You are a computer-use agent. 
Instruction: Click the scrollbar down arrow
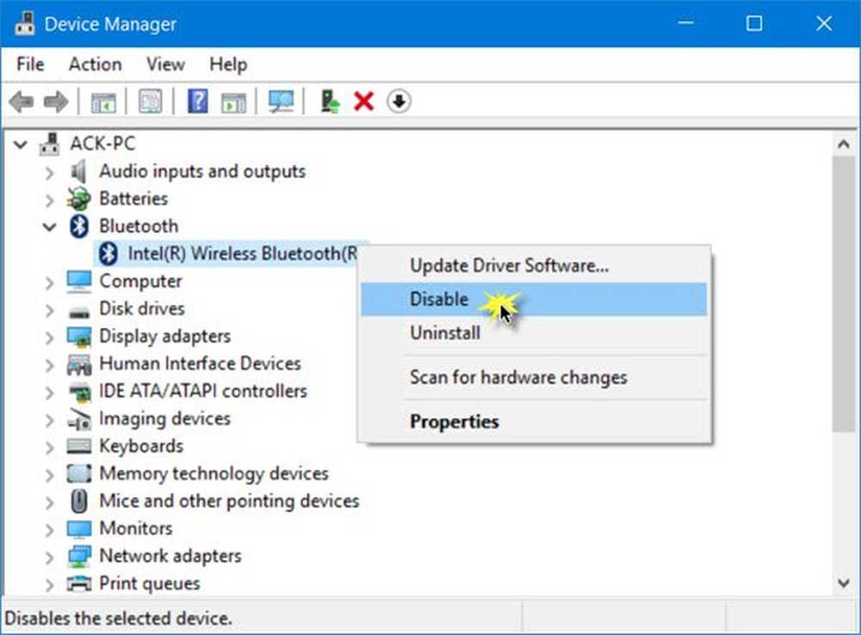coord(844,583)
